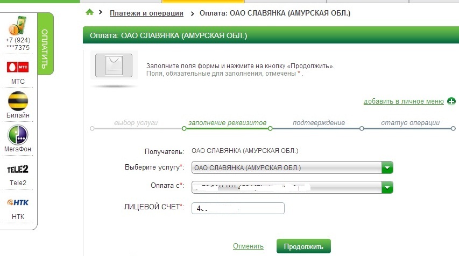Click 'выбор услуги' step in progress bar
This screenshot has width=459, height=256.
coord(136,123)
